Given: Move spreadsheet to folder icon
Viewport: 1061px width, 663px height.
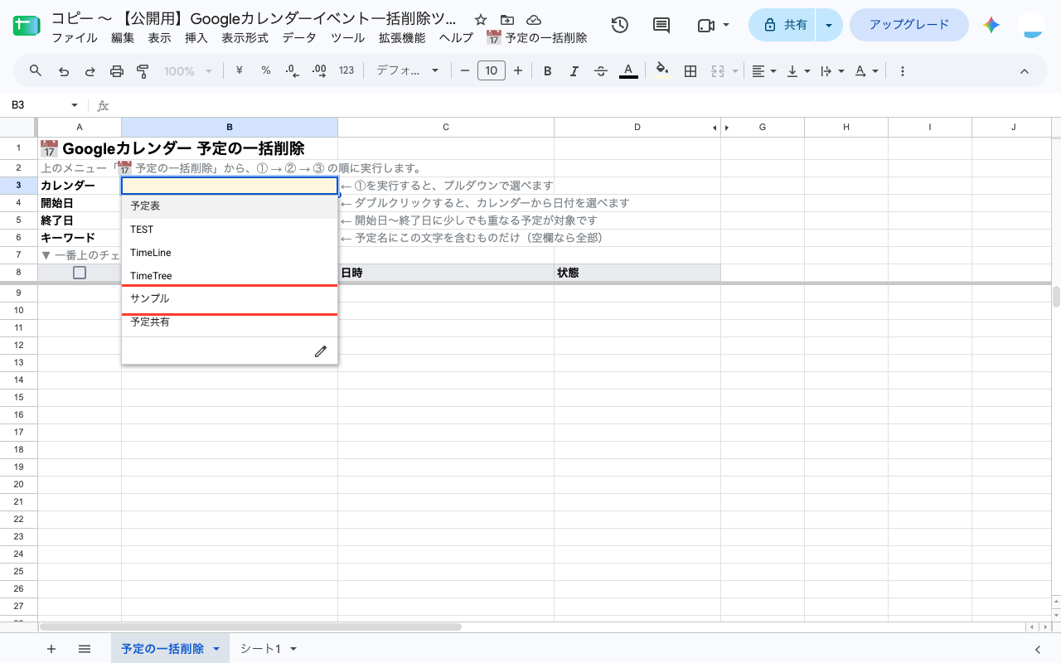Looking at the screenshot, I should tap(507, 19).
